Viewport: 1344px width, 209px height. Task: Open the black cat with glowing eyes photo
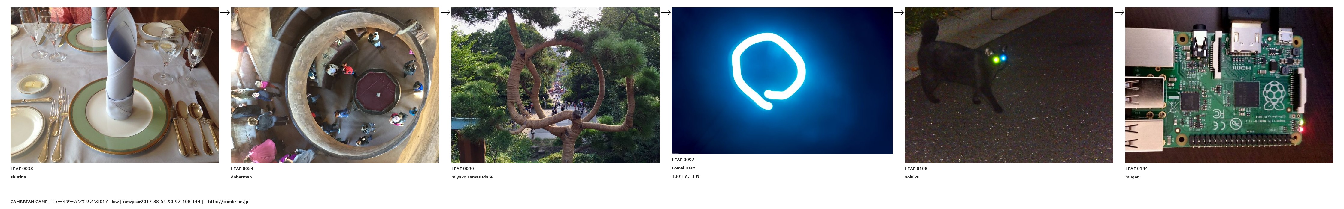[x=1009, y=85]
